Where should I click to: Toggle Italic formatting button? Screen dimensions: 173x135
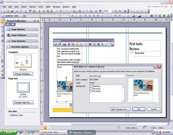(x=76, y=16)
